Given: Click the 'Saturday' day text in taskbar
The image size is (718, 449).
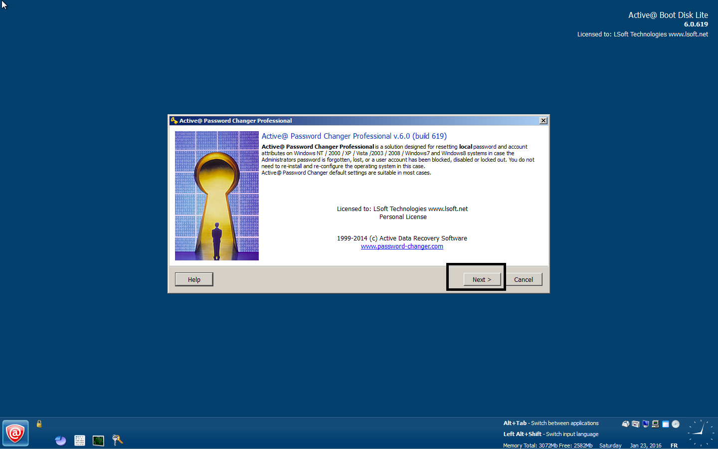Looking at the screenshot, I should pyautogui.click(x=610, y=446).
